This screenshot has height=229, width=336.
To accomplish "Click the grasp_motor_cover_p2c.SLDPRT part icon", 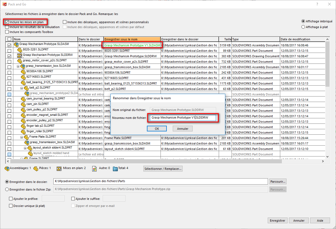I will (20, 61).
